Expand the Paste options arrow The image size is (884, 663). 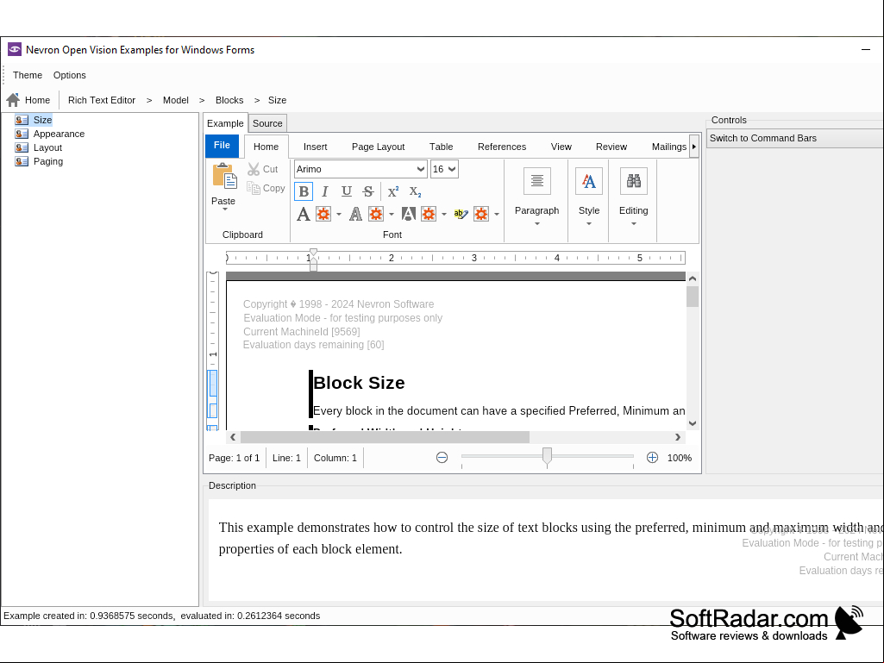(224, 210)
